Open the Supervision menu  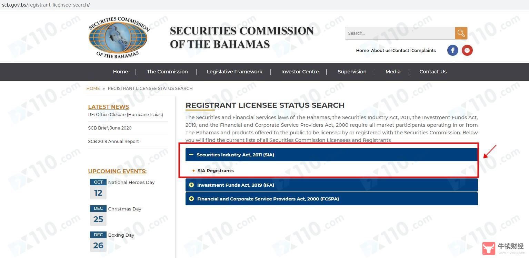tap(352, 72)
